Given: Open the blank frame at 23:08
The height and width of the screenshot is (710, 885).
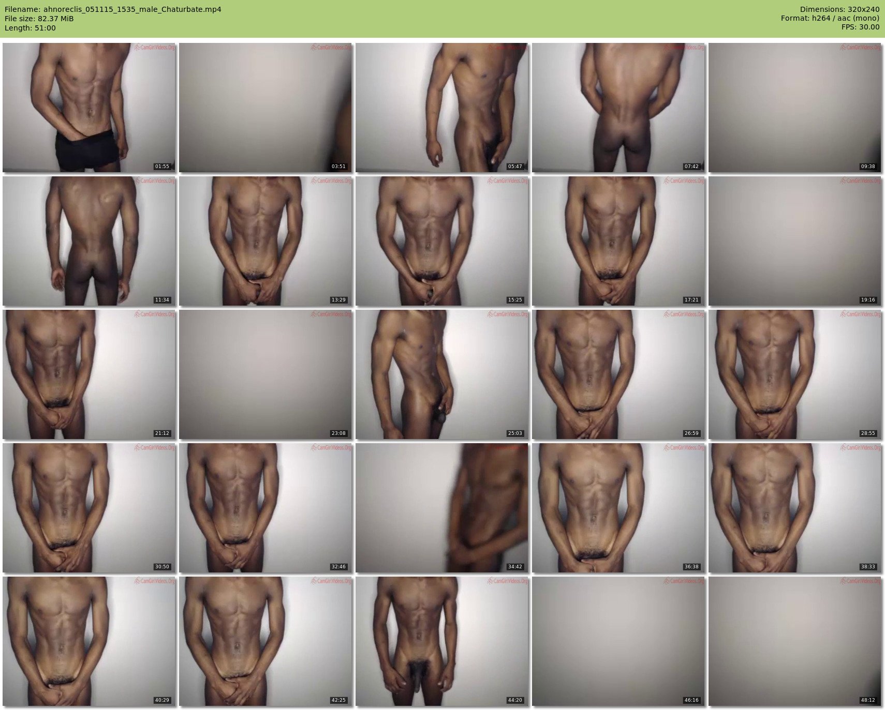Looking at the screenshot, I should 265,374.
